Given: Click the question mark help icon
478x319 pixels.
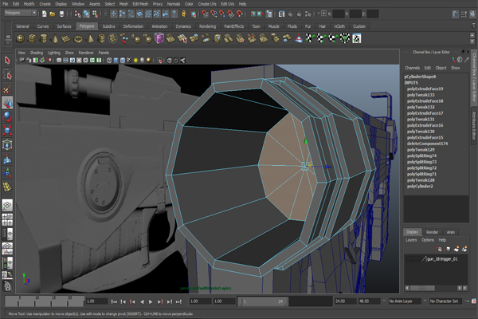Looking at the screenshot, I should [174, 14].
